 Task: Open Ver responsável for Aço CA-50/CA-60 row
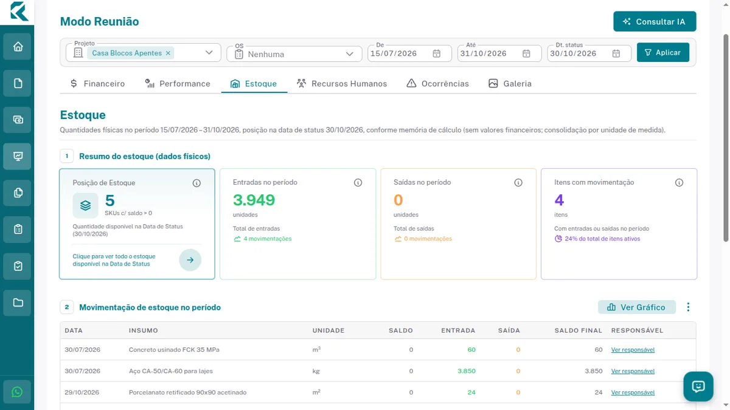(633, 371)
